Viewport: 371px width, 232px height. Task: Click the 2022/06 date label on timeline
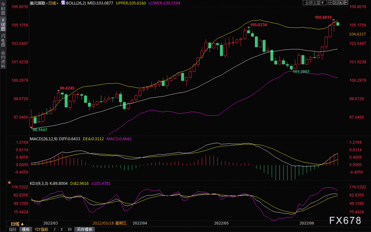(x=307, y=223)
